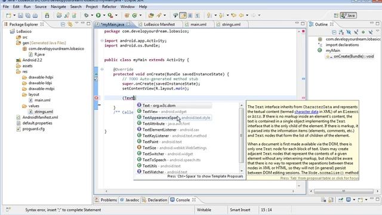Switch to the strings.xml editor tab

(231, 24)
